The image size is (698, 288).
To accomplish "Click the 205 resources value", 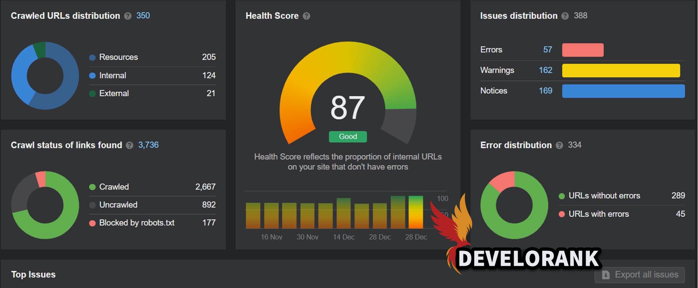I will 209,57.
